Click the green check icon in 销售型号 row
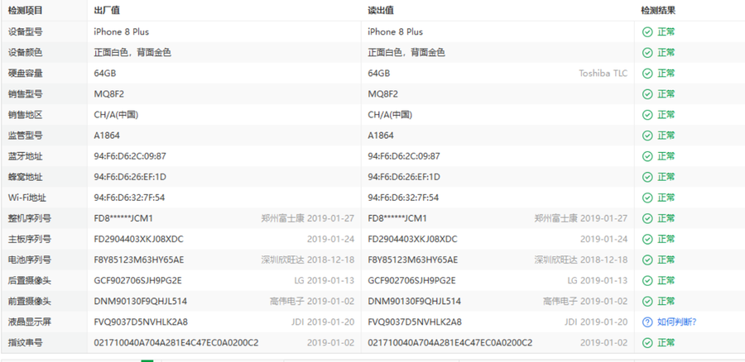This screenshot has height=362, width=745. click(x=647, y=94)
